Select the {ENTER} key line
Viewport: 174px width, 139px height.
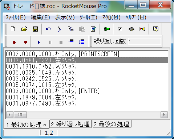pyautogui.click(x=87, y=91)
